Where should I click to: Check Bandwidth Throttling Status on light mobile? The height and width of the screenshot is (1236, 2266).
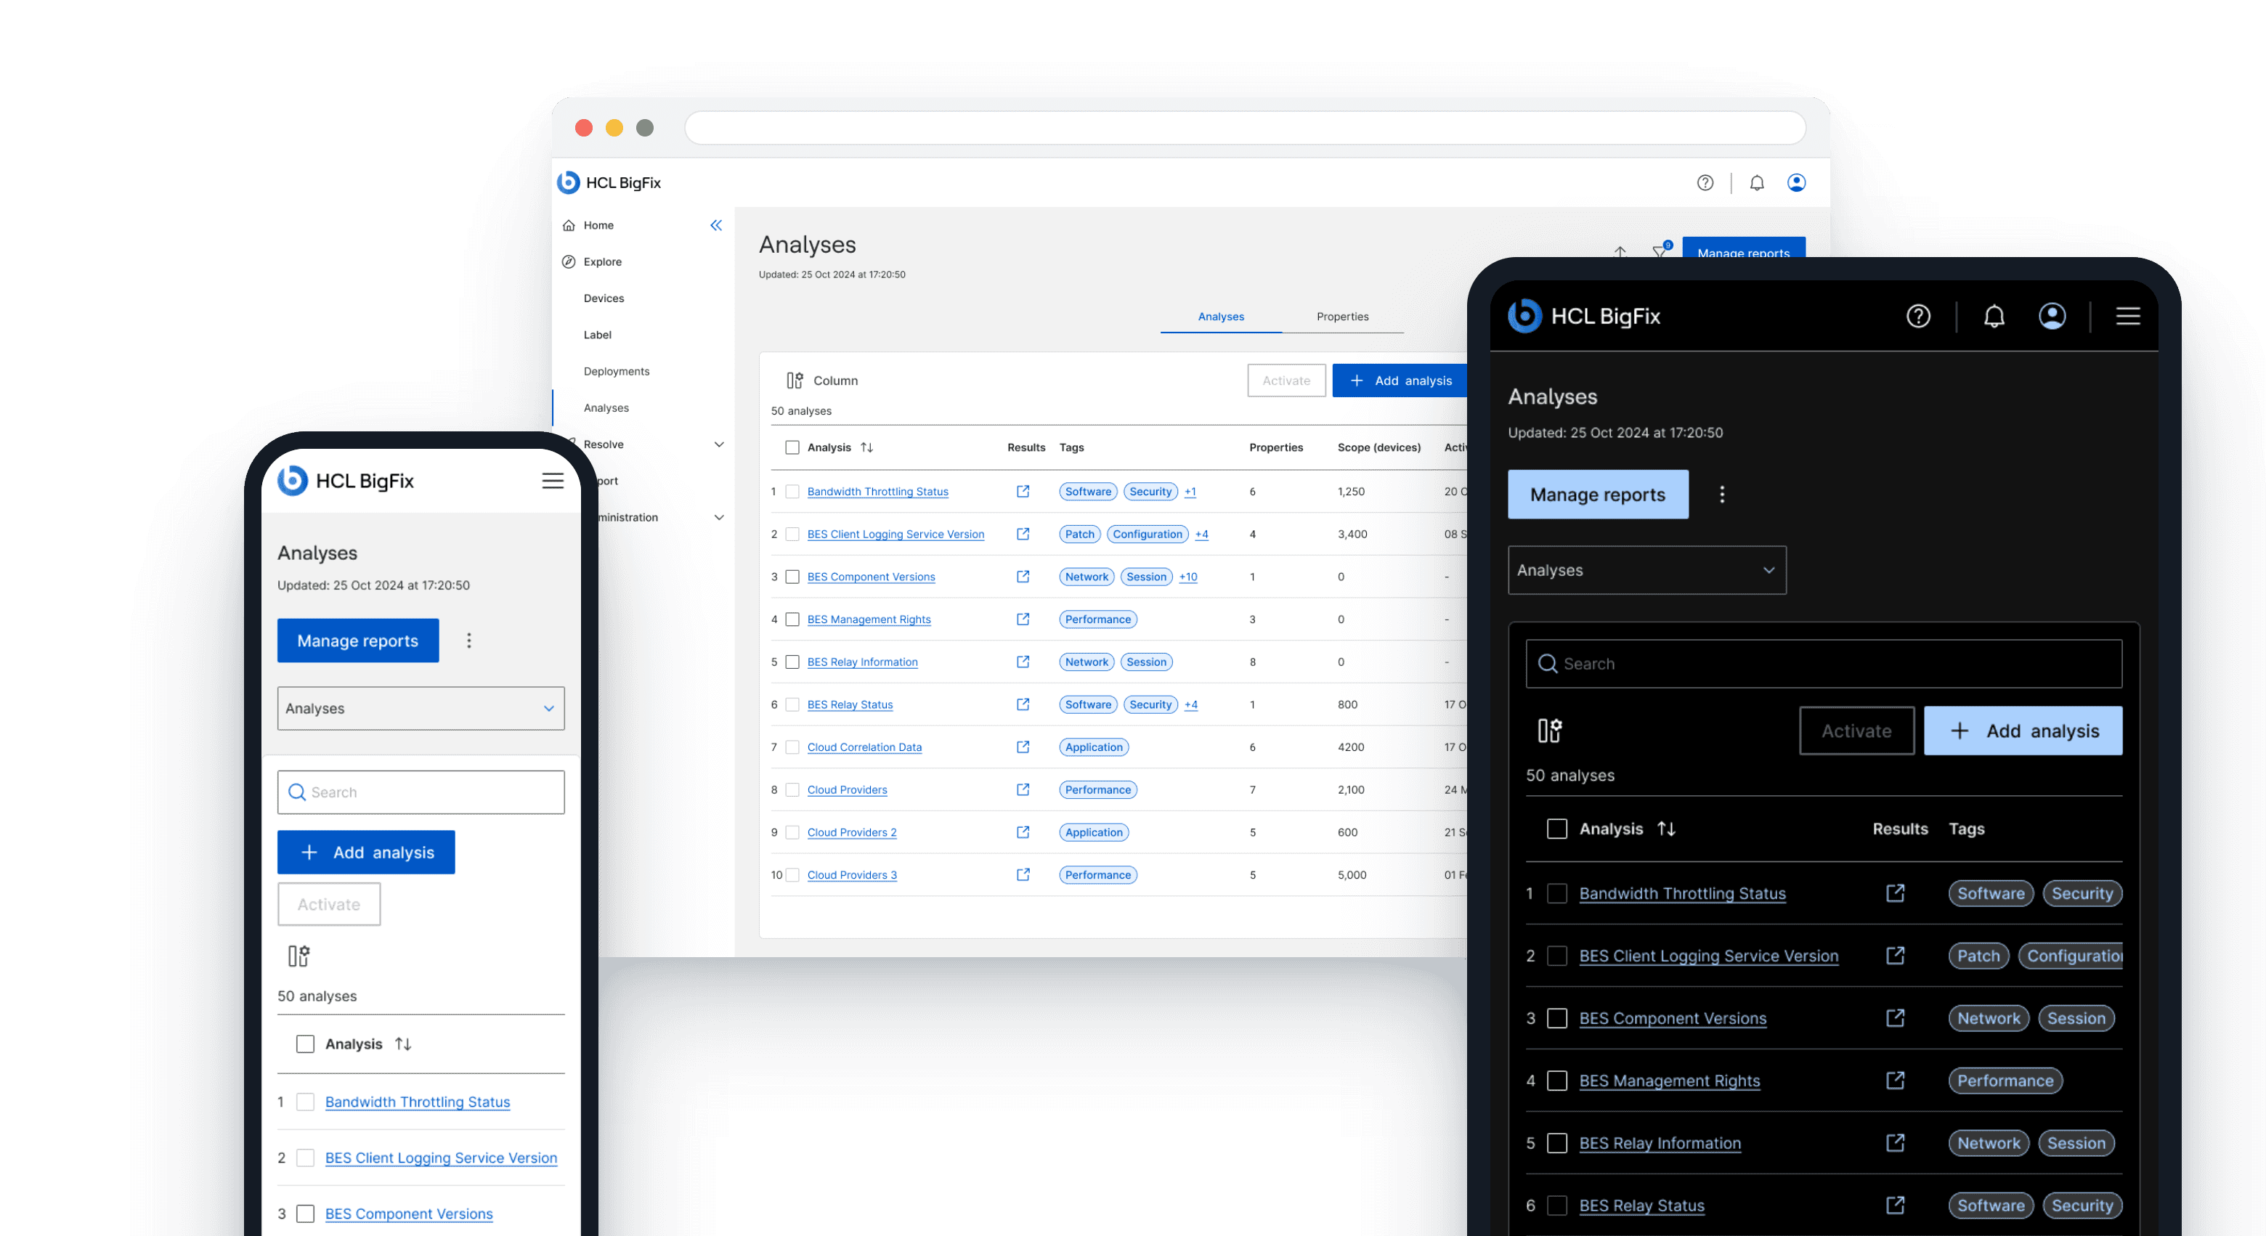coord(305,1102)
